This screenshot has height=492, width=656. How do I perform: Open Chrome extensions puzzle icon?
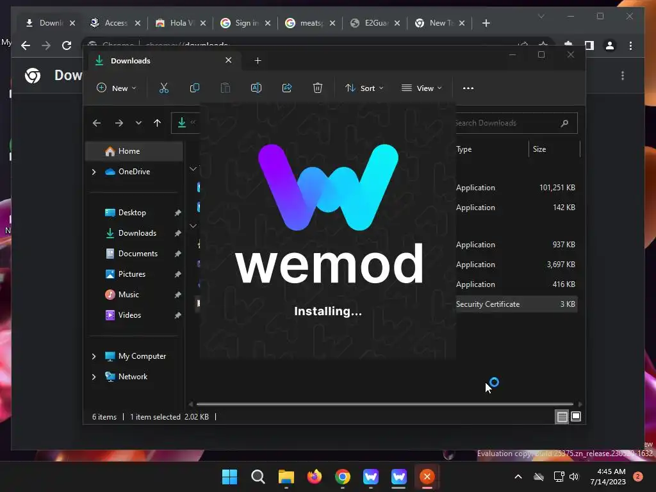point(568,44)
